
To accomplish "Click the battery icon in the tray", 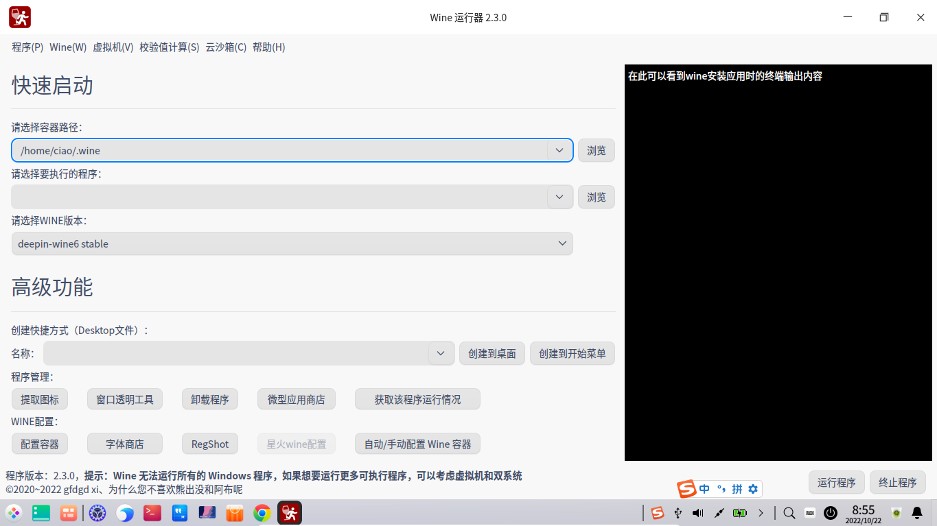I will 740,512.
